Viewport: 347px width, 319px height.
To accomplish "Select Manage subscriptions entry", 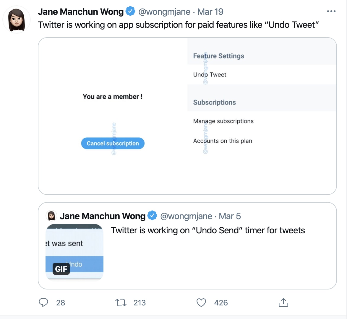I will point(223,121).
